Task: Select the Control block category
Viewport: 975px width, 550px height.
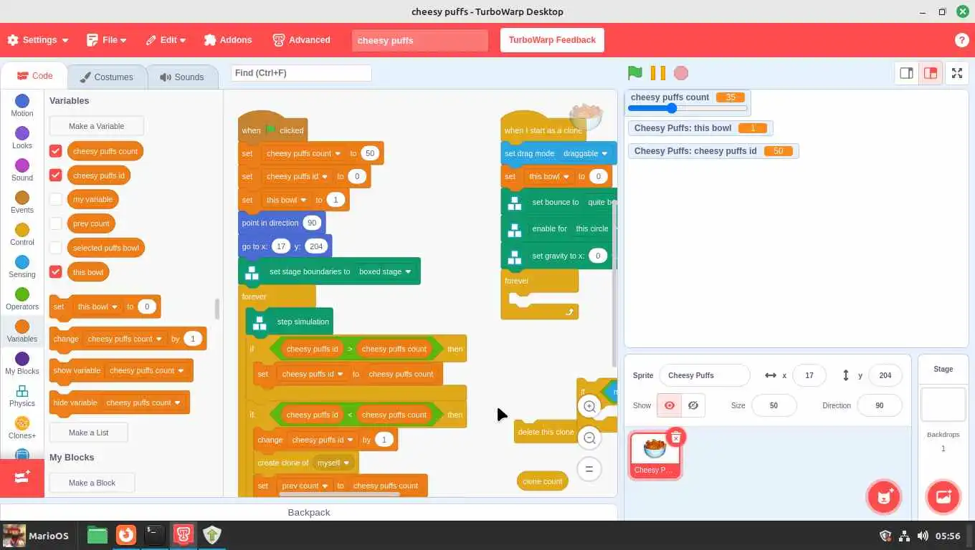Action: coord(22,234)
